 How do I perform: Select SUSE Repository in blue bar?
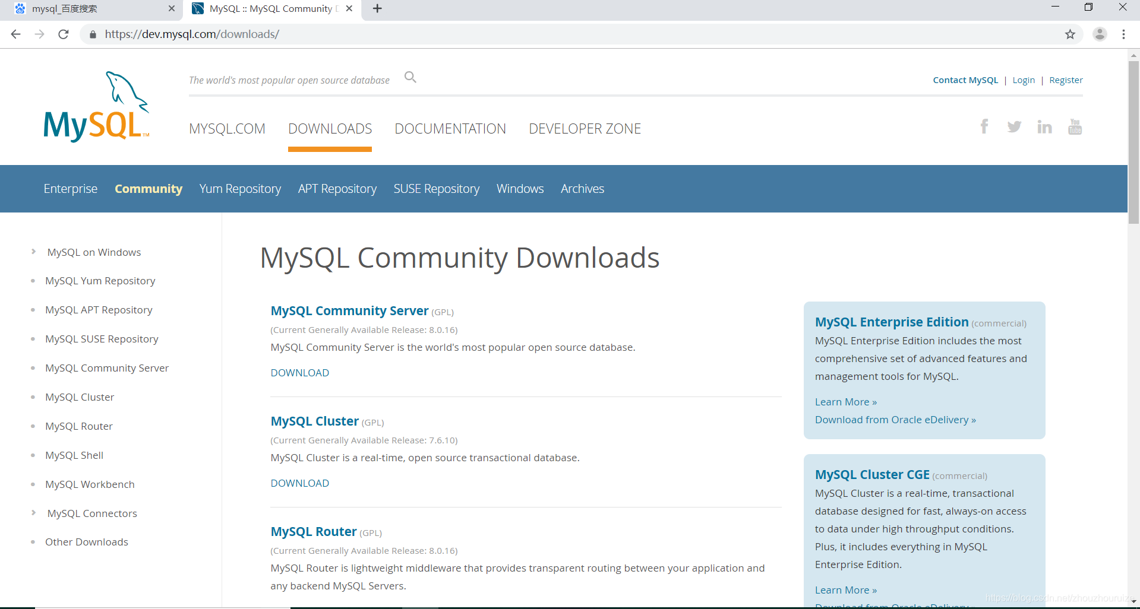(437, 189)
